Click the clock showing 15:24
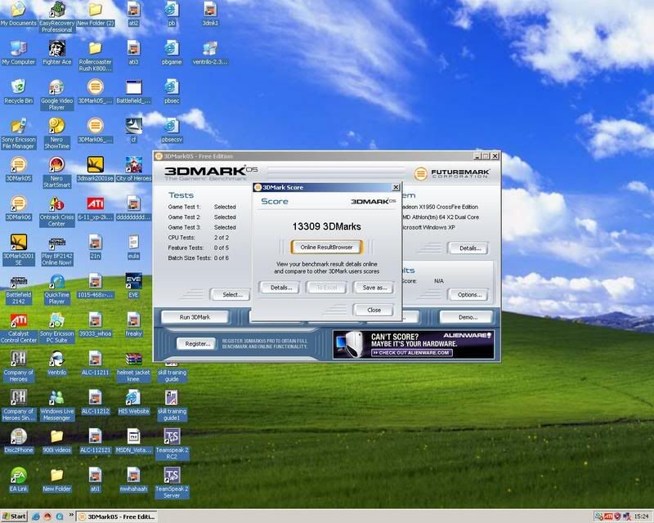The width and height of the screenshot is (654, 523). coord(642,516)
